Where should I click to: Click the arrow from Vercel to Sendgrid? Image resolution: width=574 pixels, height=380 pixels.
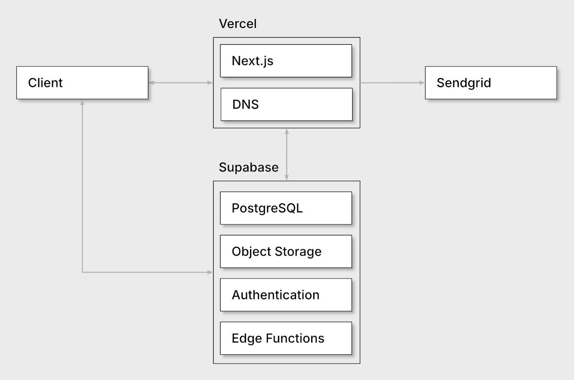(x=392, y=83)
